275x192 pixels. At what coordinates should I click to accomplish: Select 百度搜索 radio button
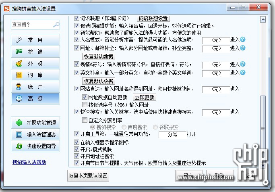124,127
